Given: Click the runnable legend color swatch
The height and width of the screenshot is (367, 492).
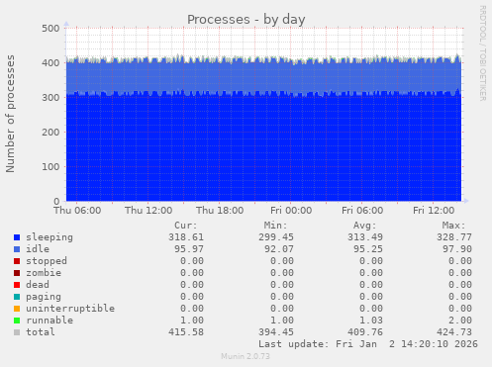Looking at the screenshot, I should click(x=17, y=321).
